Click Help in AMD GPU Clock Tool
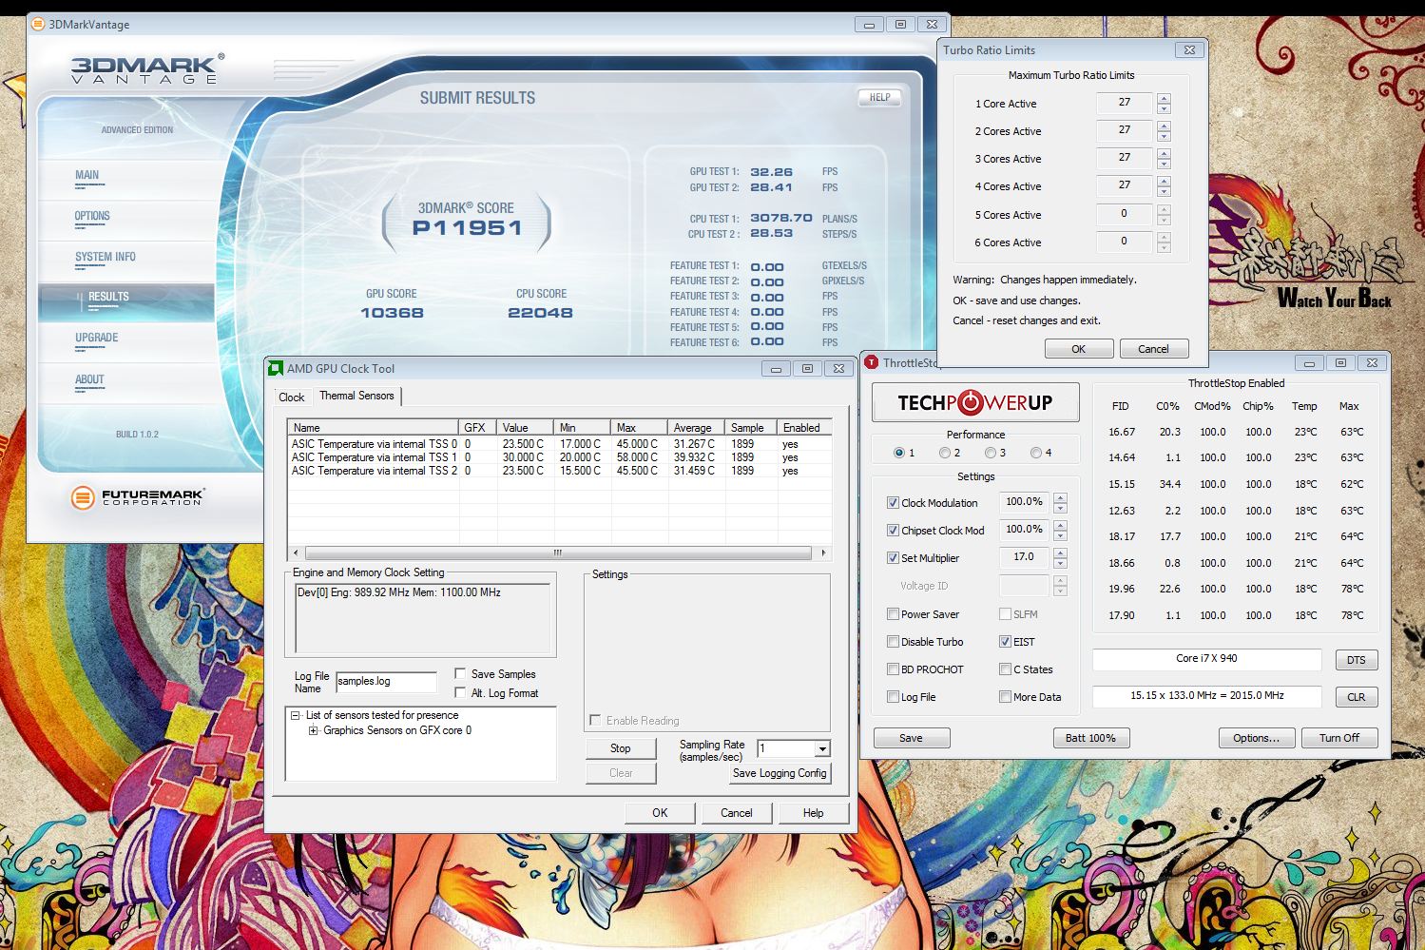Image resolution: width=1425 pixels, height=950 pixels. tap(813, 813)
